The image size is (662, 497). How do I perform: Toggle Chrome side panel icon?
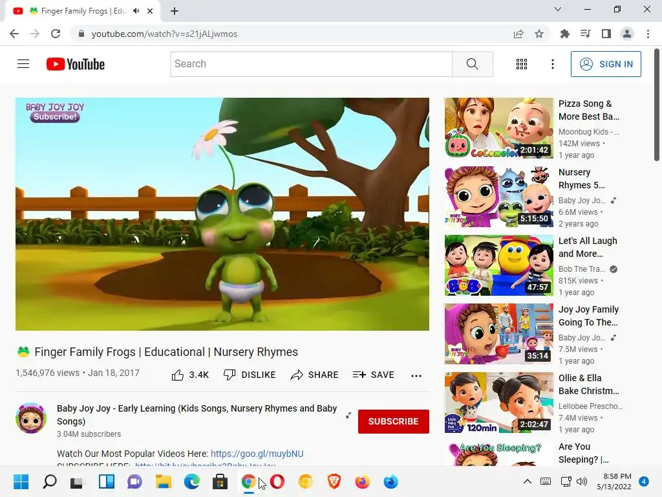tap(606, 34)
